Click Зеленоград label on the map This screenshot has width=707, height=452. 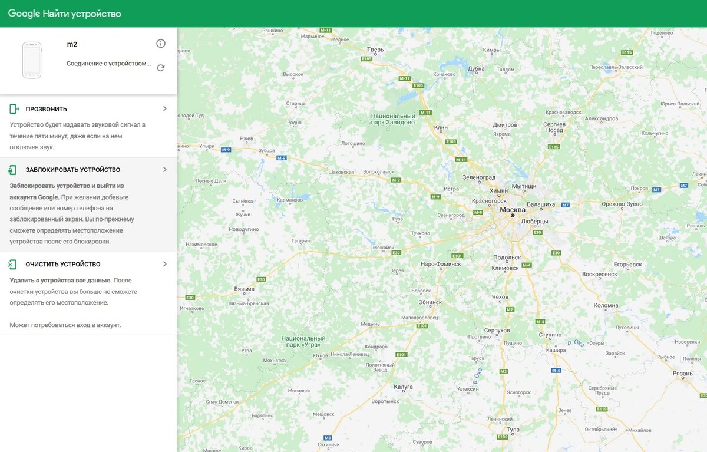pos(479,177)
